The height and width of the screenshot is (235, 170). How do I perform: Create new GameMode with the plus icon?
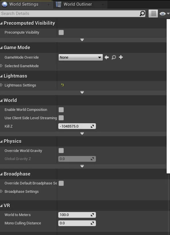click(x=121, y=57)
